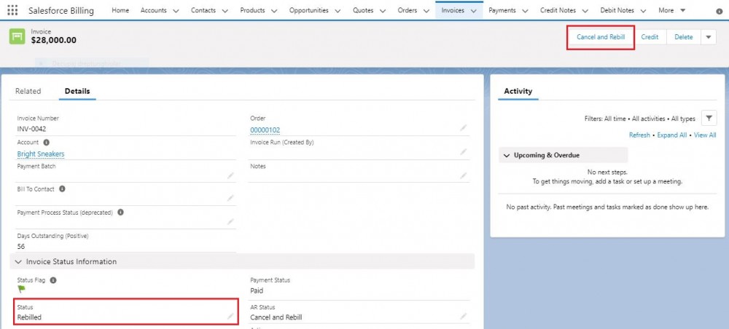Open the Contacts tab dropdown chevron
729x329 pixels.
pyautogui.click(x=225, y=11)
